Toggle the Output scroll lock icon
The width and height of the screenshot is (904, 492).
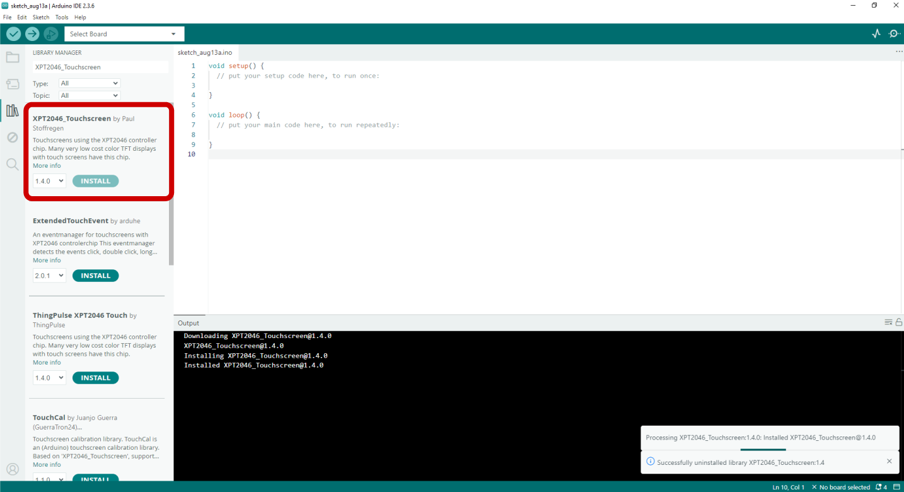tap(899, 322)
